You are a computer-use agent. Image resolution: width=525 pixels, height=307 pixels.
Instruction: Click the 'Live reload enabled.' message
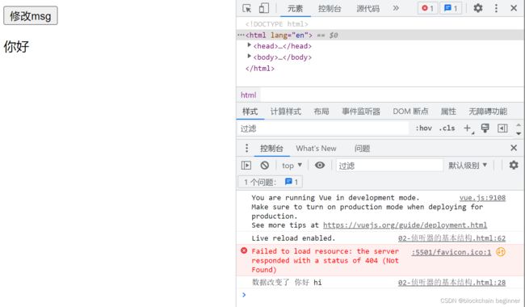click(x=293, y=238)
